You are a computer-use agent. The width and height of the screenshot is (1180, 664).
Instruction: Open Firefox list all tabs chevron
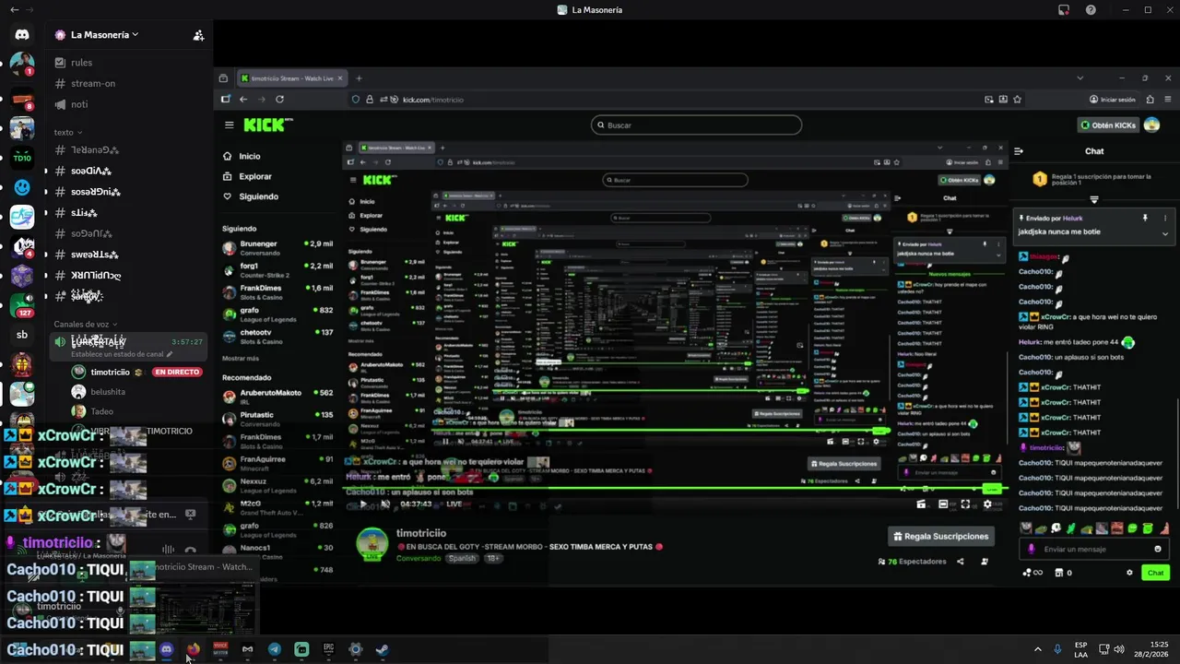(x=1080, y=78)
